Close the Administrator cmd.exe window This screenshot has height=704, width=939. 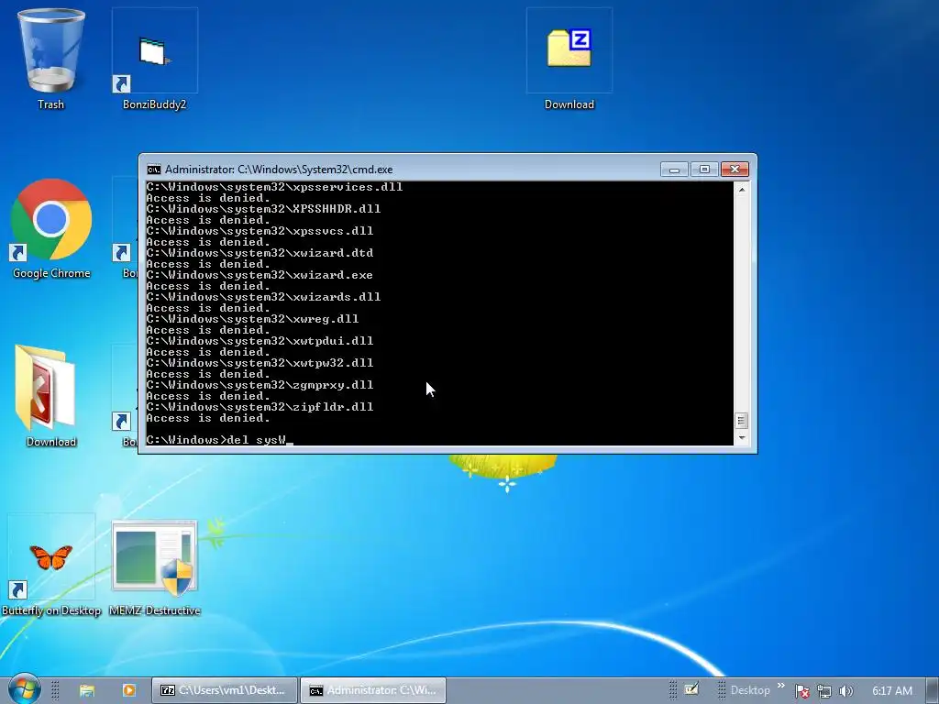[735, 170]
